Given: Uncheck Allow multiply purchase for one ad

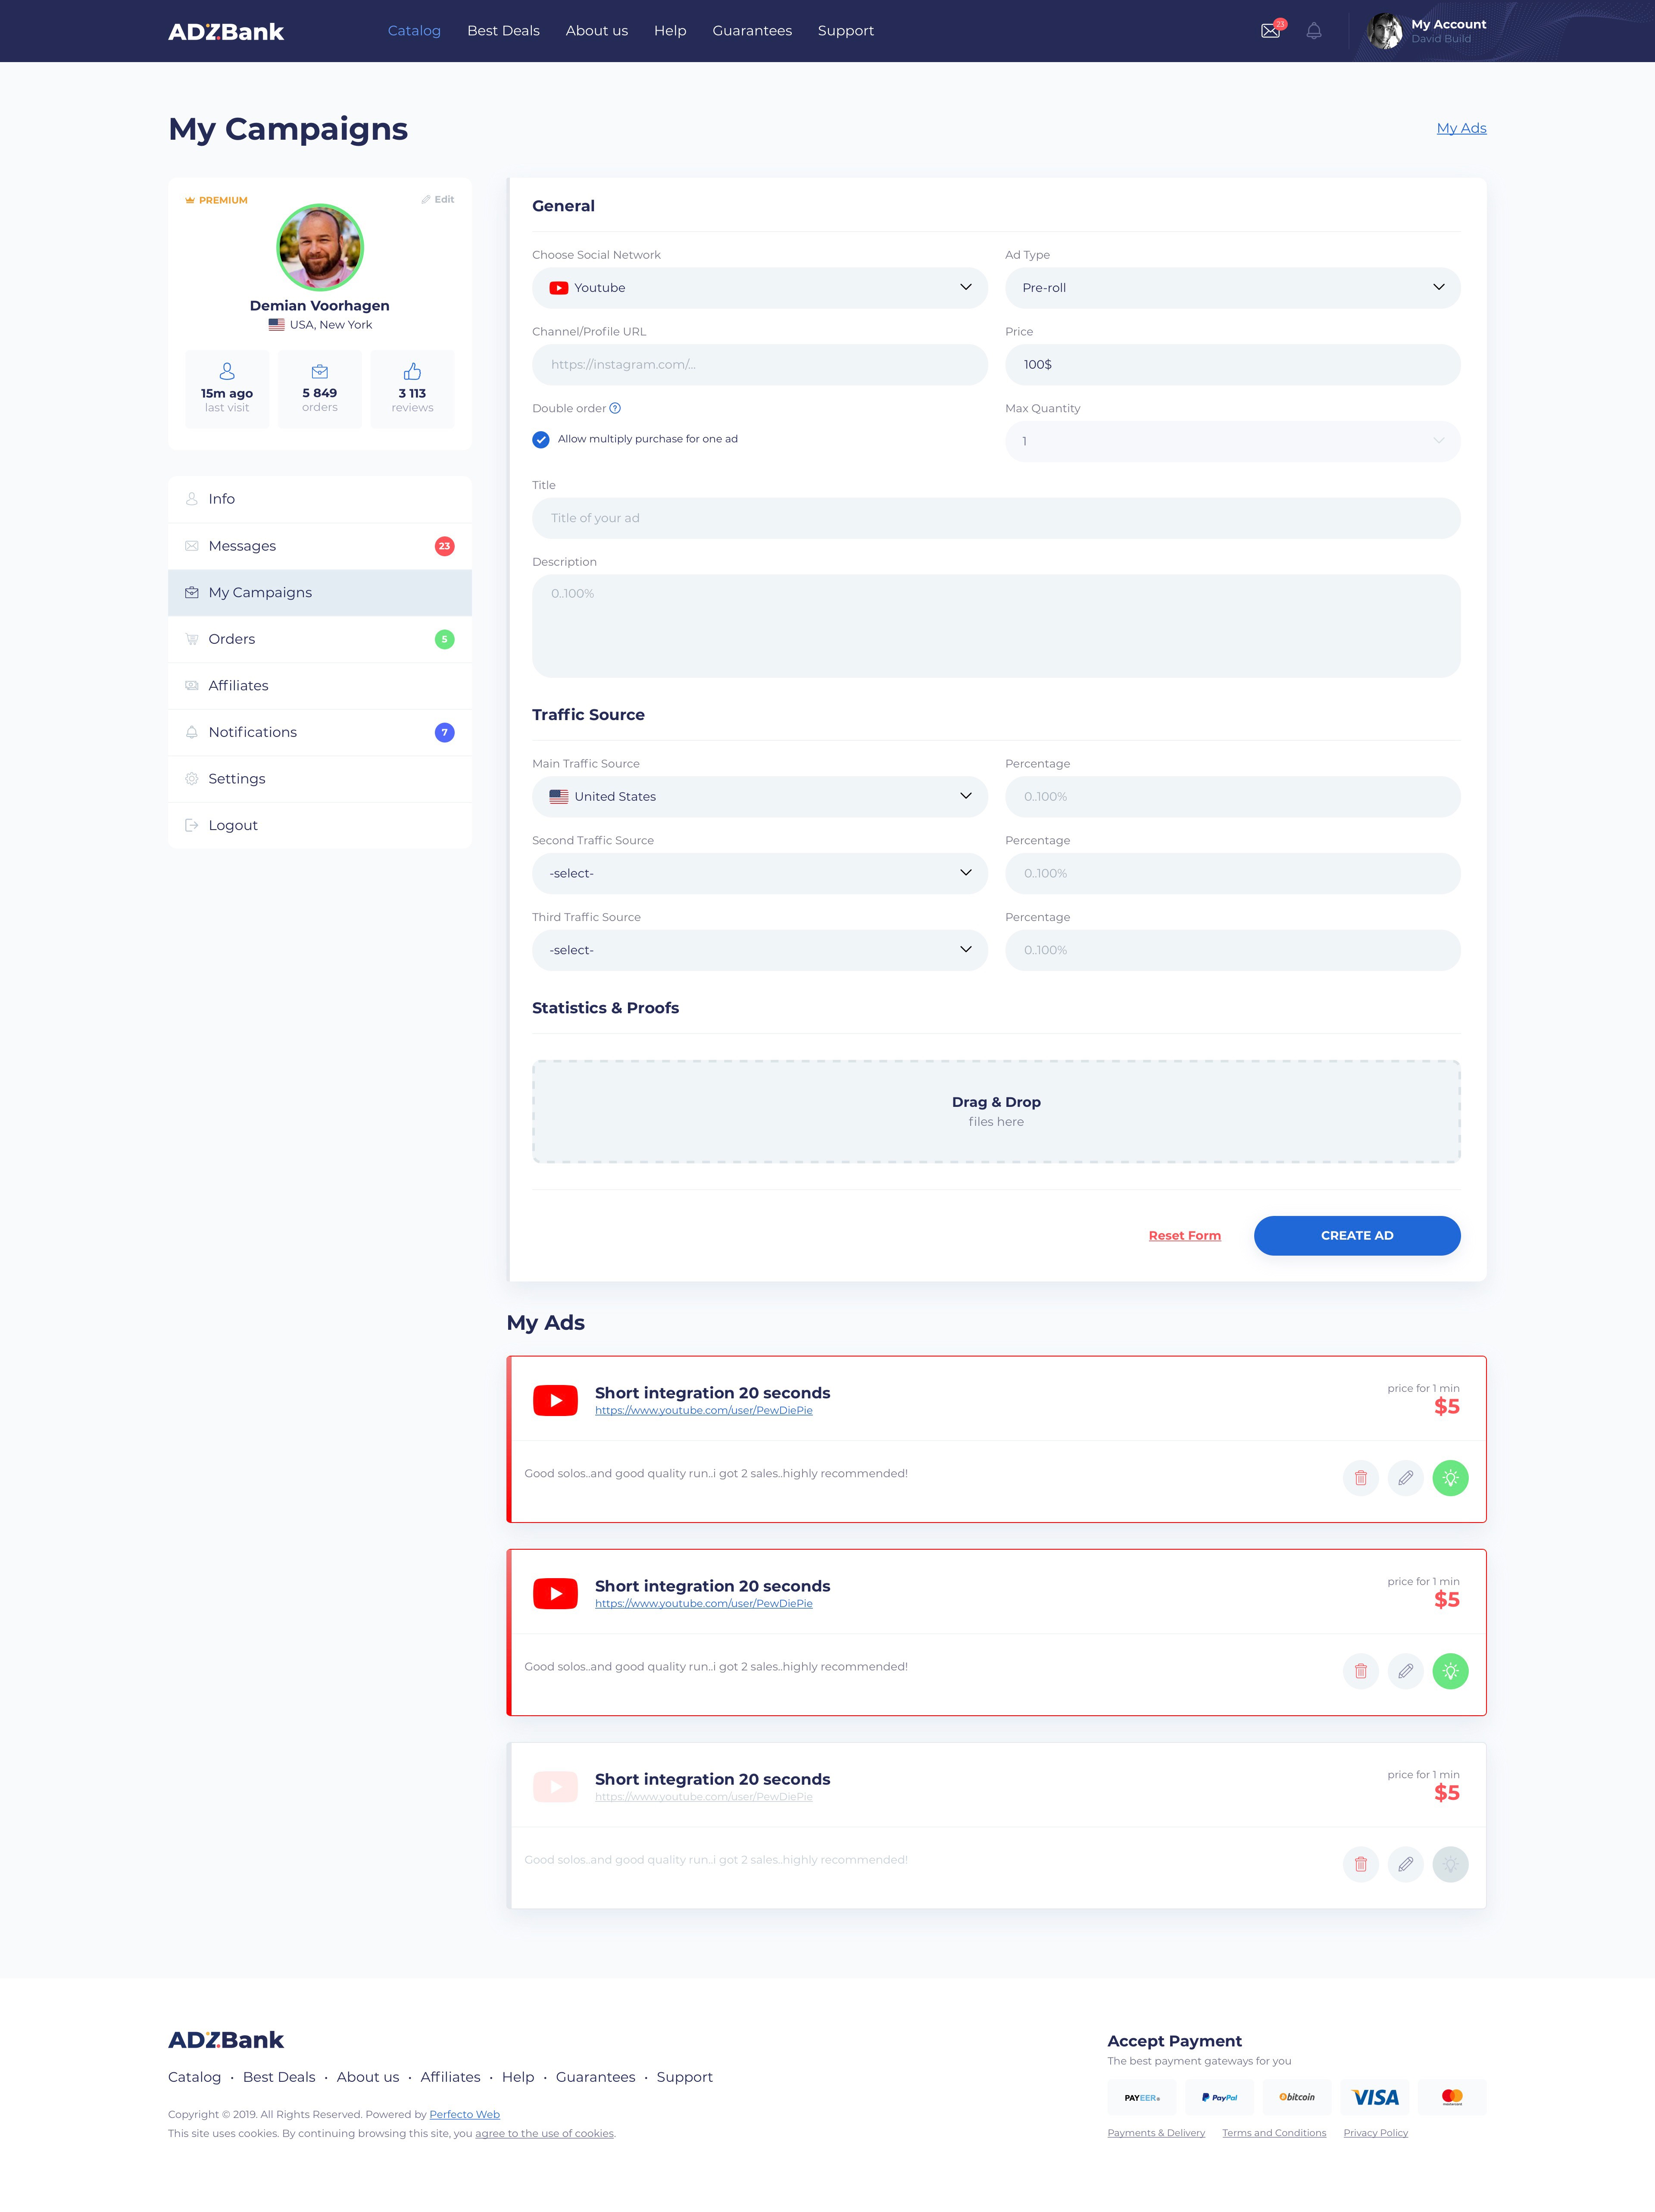Looking at the screenshot, I should [540, 439].
